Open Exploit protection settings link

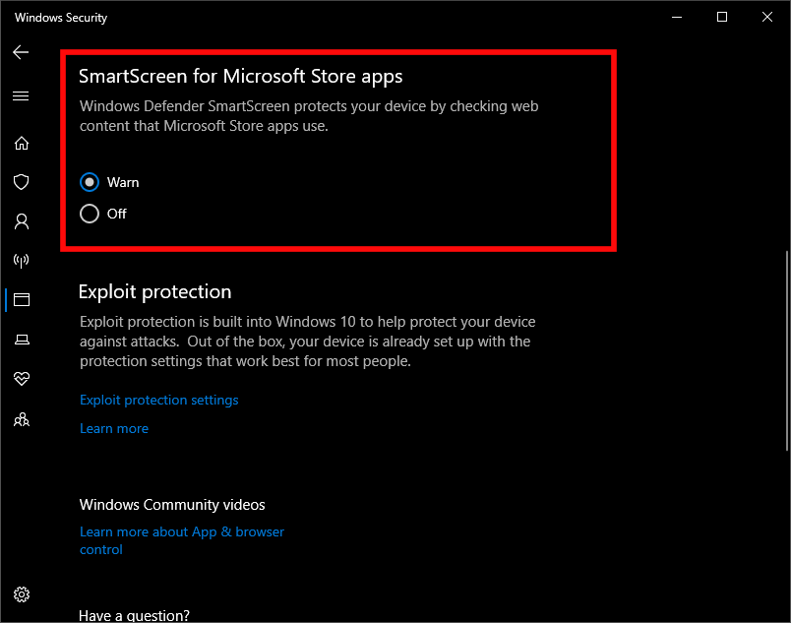(x=159, y=400)
